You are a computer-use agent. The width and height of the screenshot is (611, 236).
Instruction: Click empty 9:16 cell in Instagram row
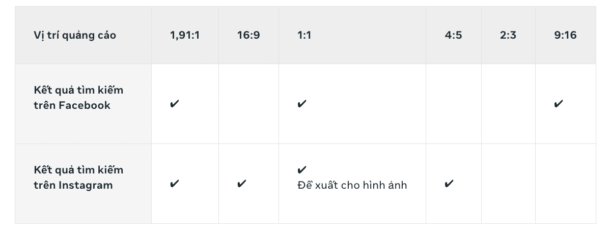click(x=565, y=184)
